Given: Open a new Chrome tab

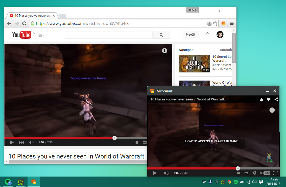Looking at the screenshot, I should click(x=62, y=16).
